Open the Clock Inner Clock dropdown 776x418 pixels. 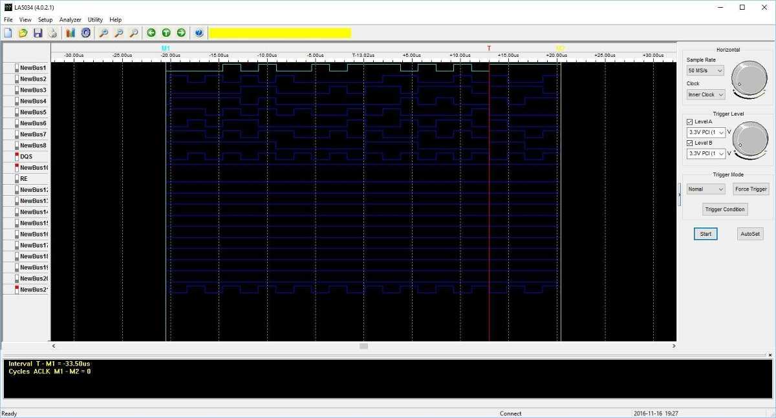[x=706, y=94]
